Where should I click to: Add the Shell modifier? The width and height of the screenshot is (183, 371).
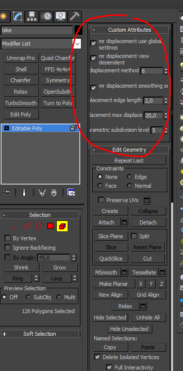point(21,69)
